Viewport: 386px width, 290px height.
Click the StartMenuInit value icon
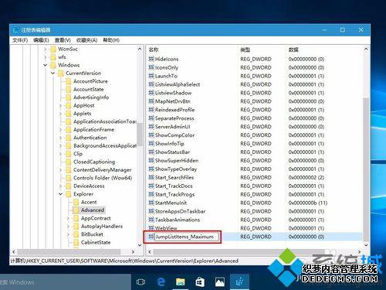pos(151,203)
